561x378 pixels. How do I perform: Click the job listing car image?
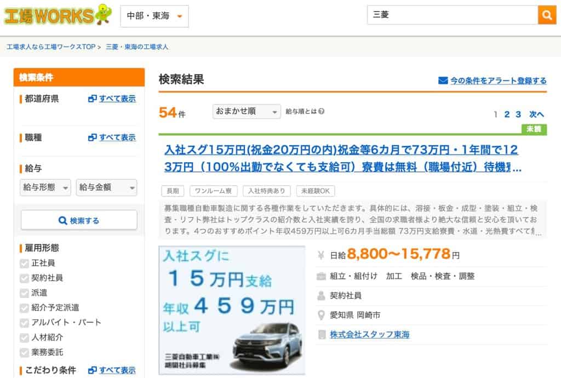point(232,310)
